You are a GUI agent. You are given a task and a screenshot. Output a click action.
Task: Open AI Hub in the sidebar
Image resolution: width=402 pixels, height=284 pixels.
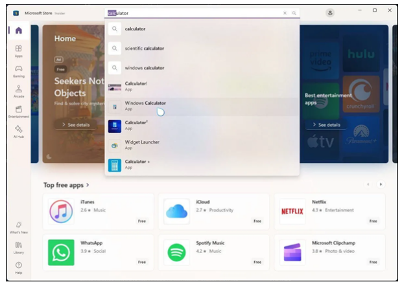click(x=18, y=132)
